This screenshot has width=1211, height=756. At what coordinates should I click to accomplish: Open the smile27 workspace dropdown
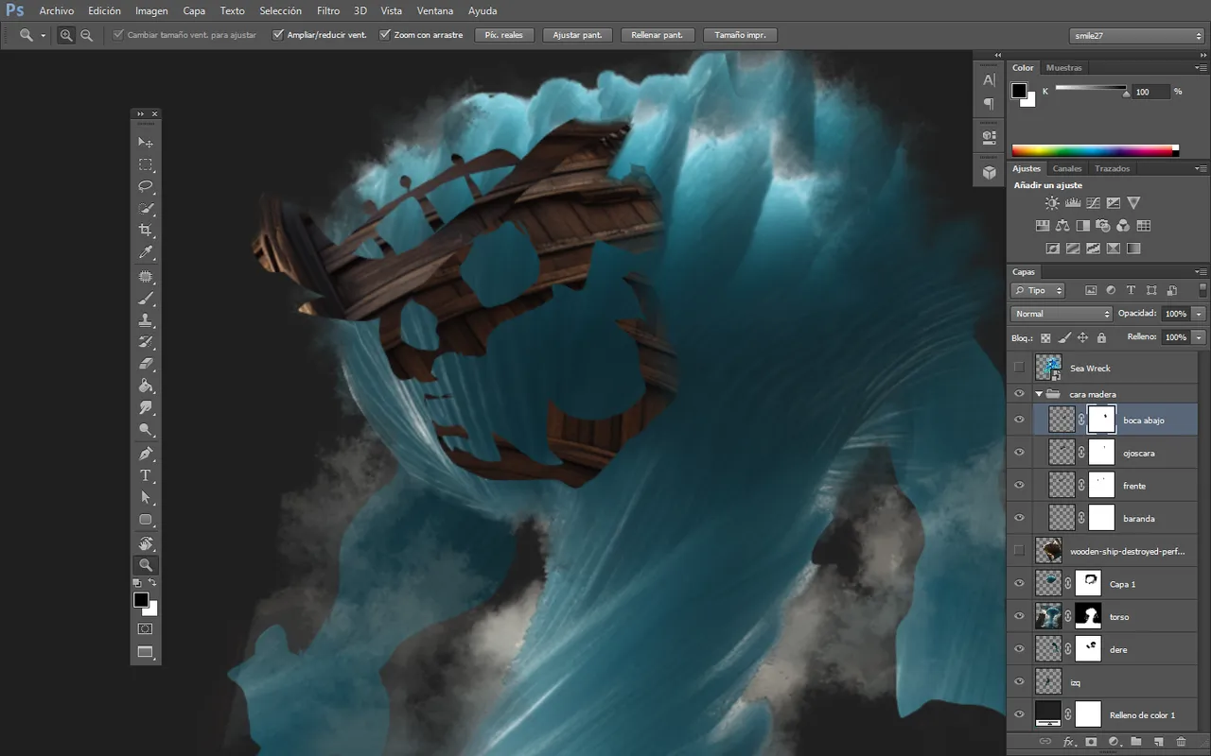click(x=1136, y=36)
